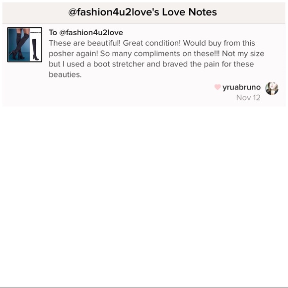Click the last word beauties in note
The width and height of the screenshot is (288, 288).
pyautogui.click(x=65, y=74)
